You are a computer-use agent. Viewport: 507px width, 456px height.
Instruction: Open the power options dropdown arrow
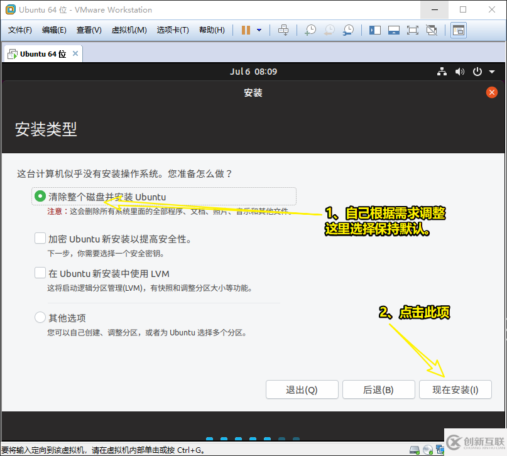(259, 30)
